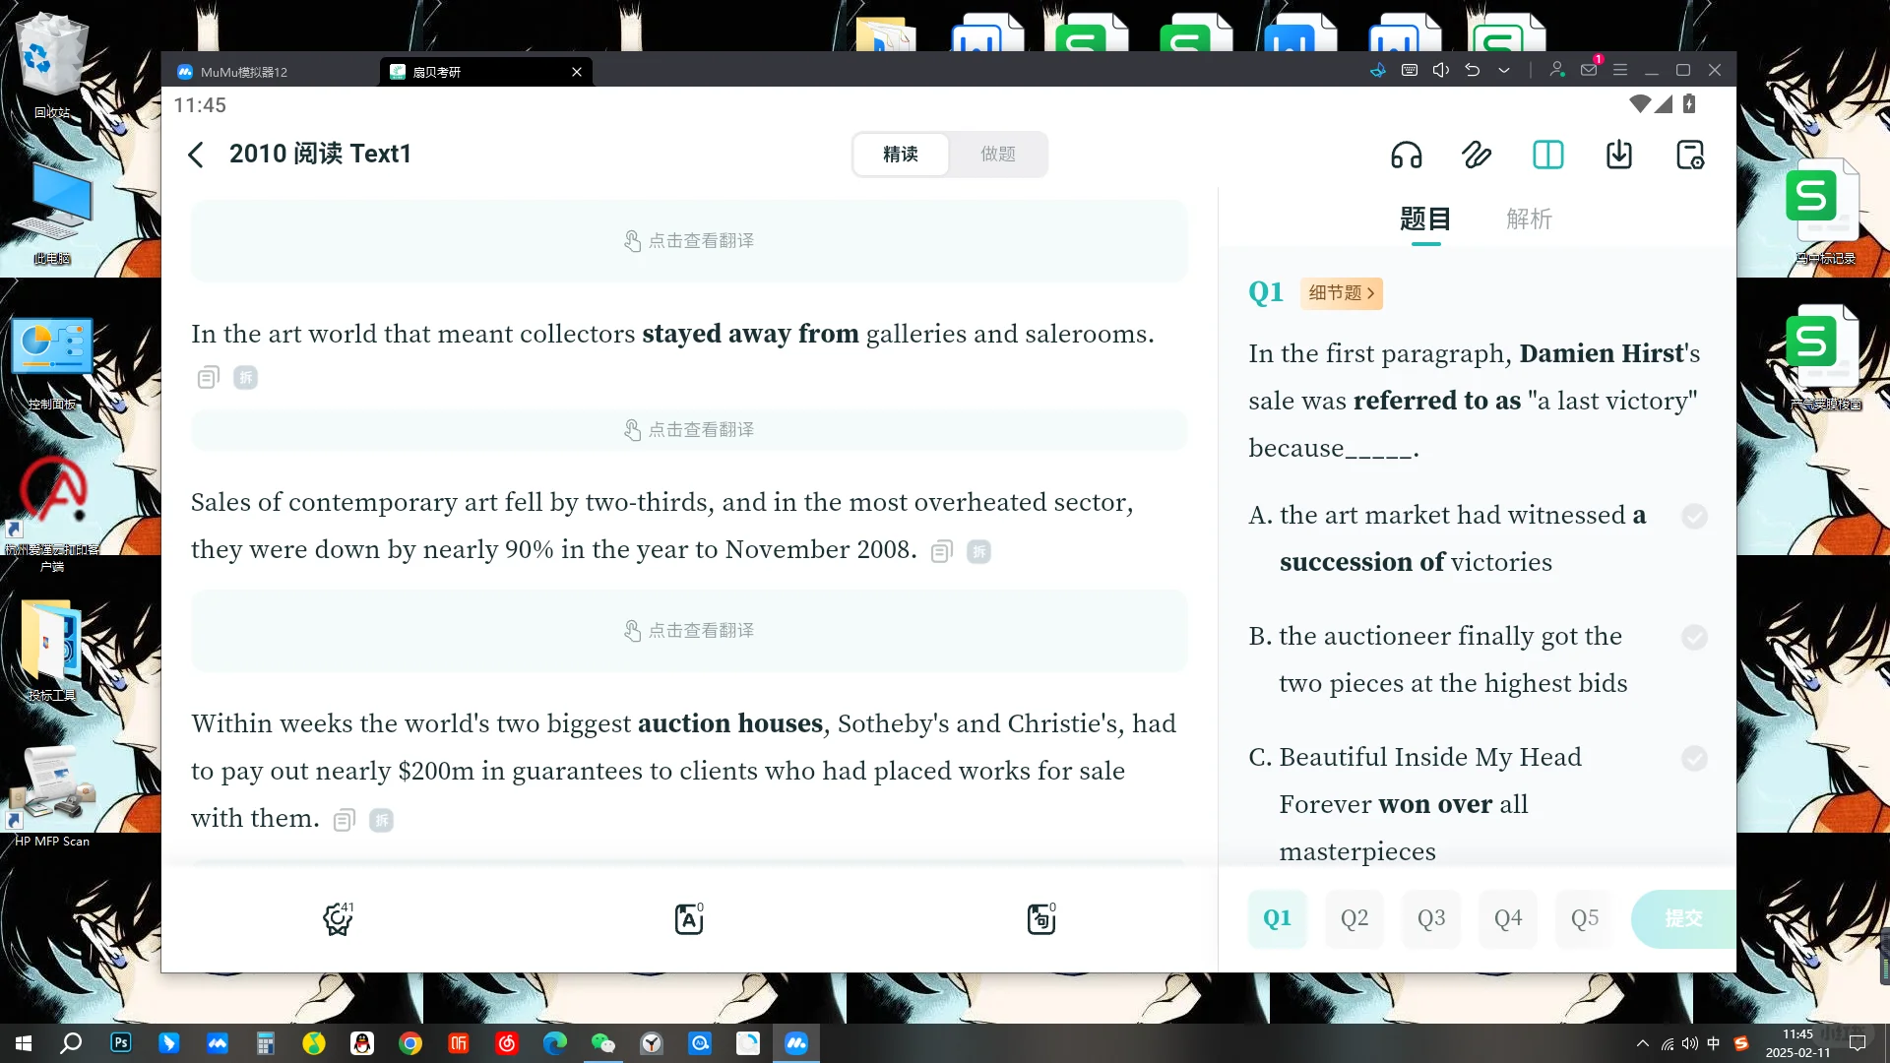Screen dimensions: 1890x1063
Task: Select answer option C checkmark
Action: (1694, 759)
